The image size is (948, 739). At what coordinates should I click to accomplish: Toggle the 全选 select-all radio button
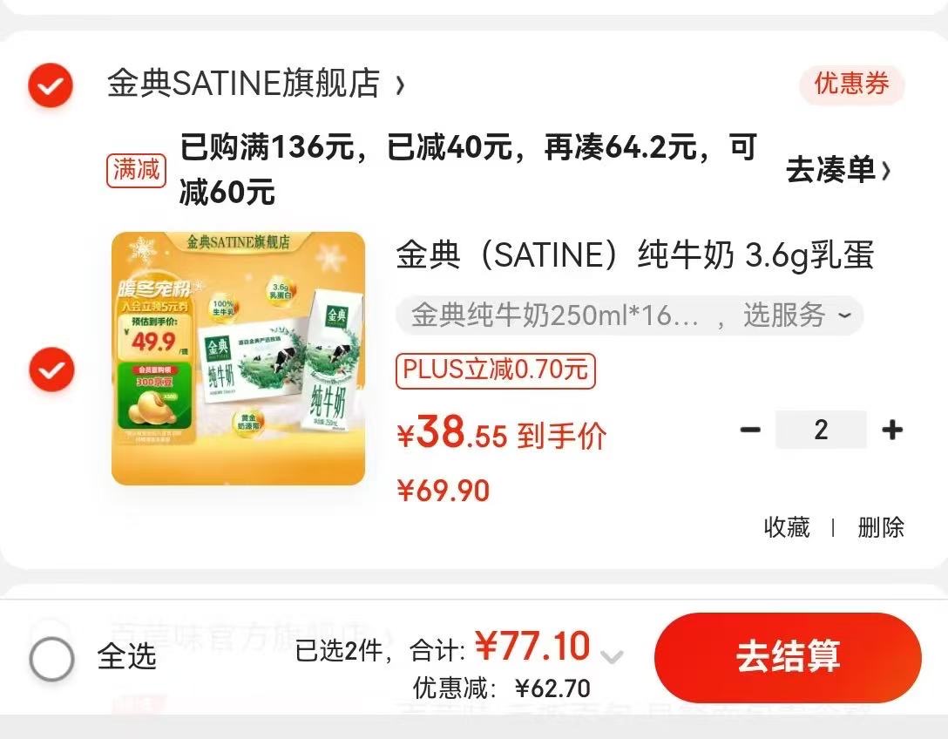tap(52, 659)
